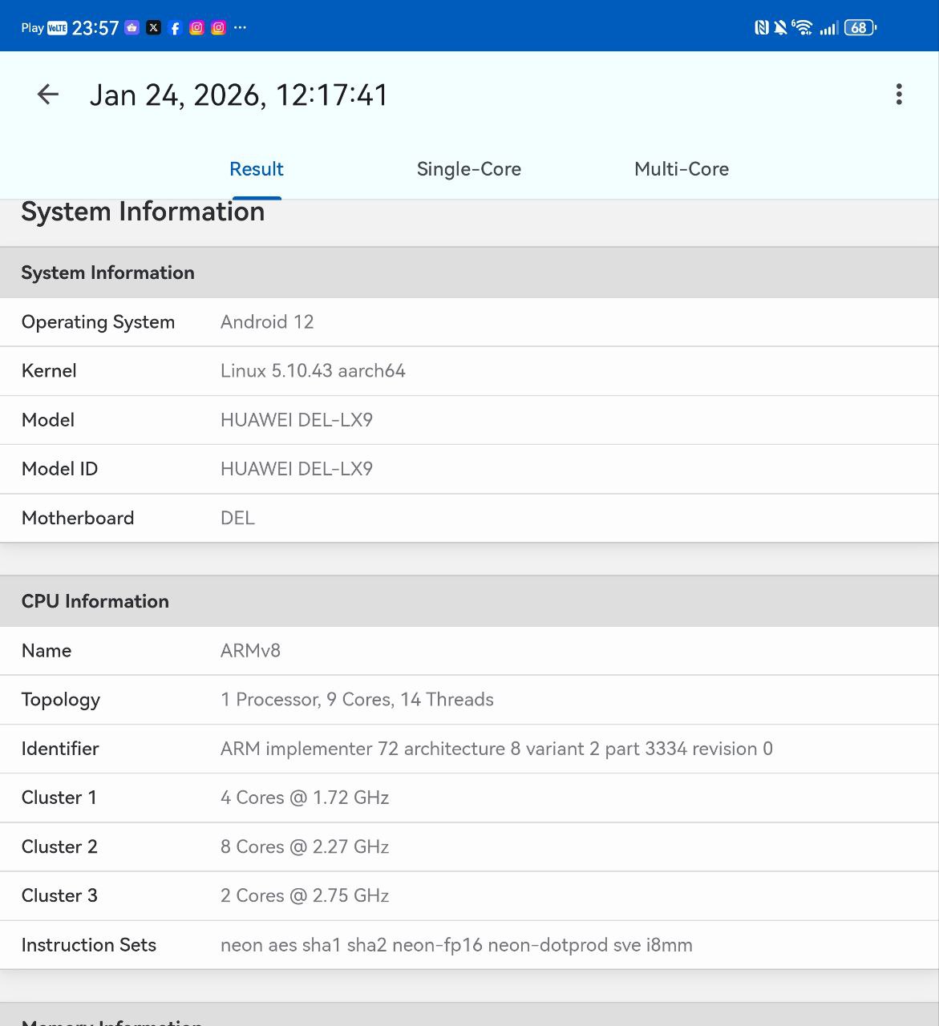
Task: Tap the battery level indicator
Action: pyautogui.click(x=860, y=28)
